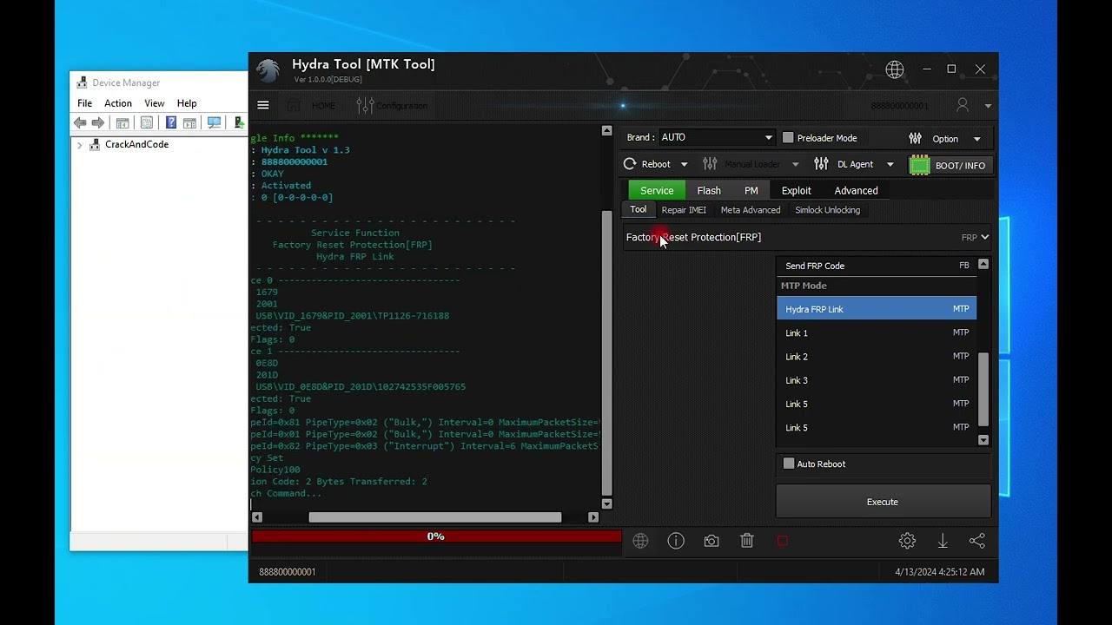The width and height of the screenshot is (1112, 625).
Task: Click the FRP list scroll down arrow
Action: [x=983, y=440]
